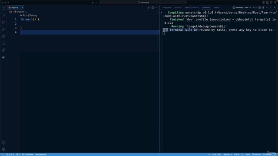Go back using the title bar arrow
Viewport: 278px width, 156px height.
(93, 3)
